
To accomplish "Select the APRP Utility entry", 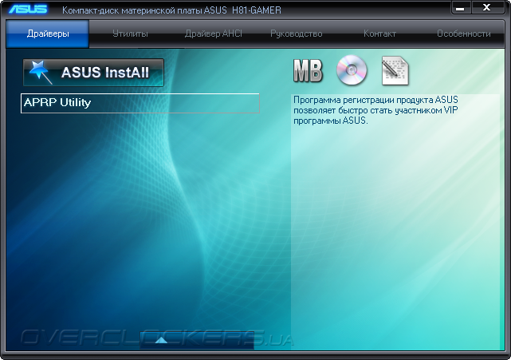I will (x=140, y=103).
